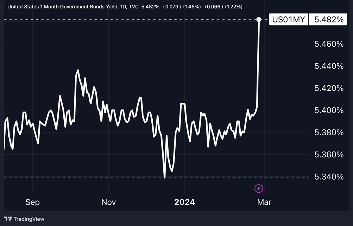This screenshot has height=226, width=353.
Task: Click the 5.440% price axis label
Action: (329, 66)
